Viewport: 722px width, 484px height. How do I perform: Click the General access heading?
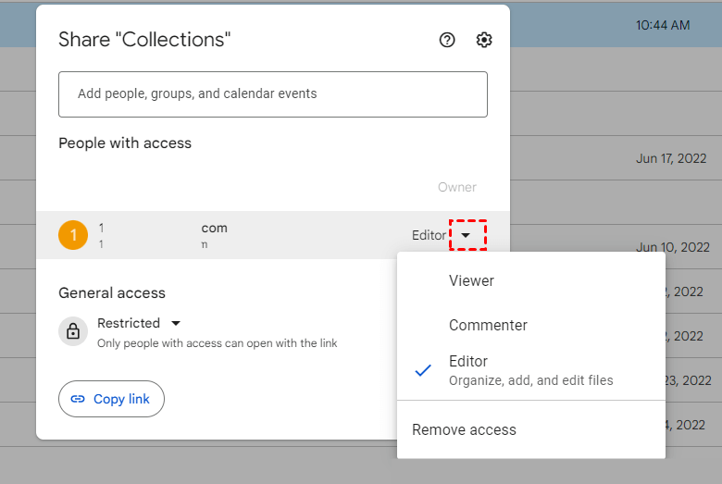tap(112, 292)
